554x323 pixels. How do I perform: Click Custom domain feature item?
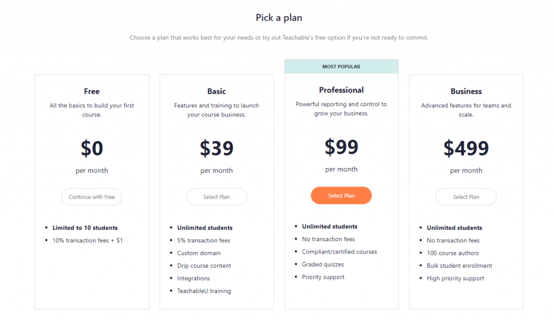[199, 253]
